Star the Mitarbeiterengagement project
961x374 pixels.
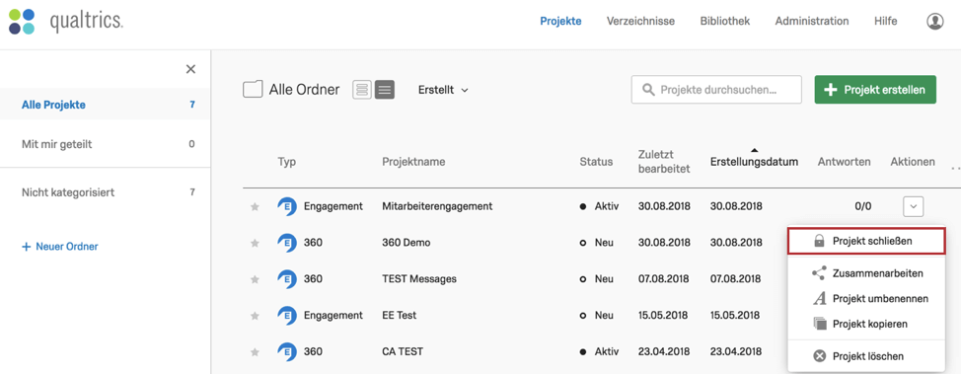tap(255, 207)
